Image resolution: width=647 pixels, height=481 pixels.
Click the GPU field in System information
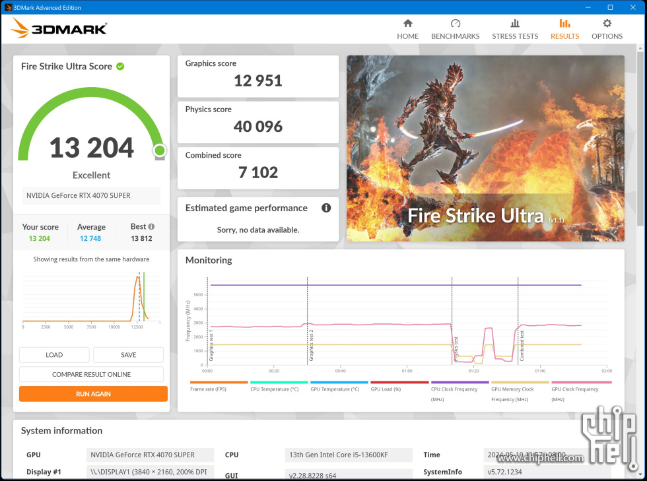click(151, 455)
